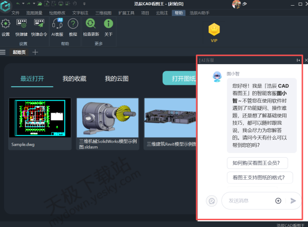Screen dimensions: 308x227
Task: Open the 文件 menu
Action: point(15,12)
